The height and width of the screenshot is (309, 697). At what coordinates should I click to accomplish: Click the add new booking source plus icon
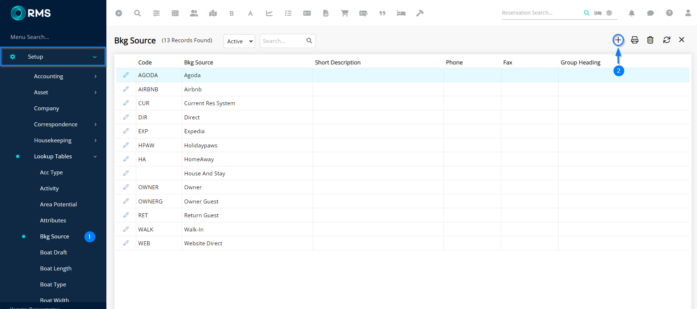[618, 40]
